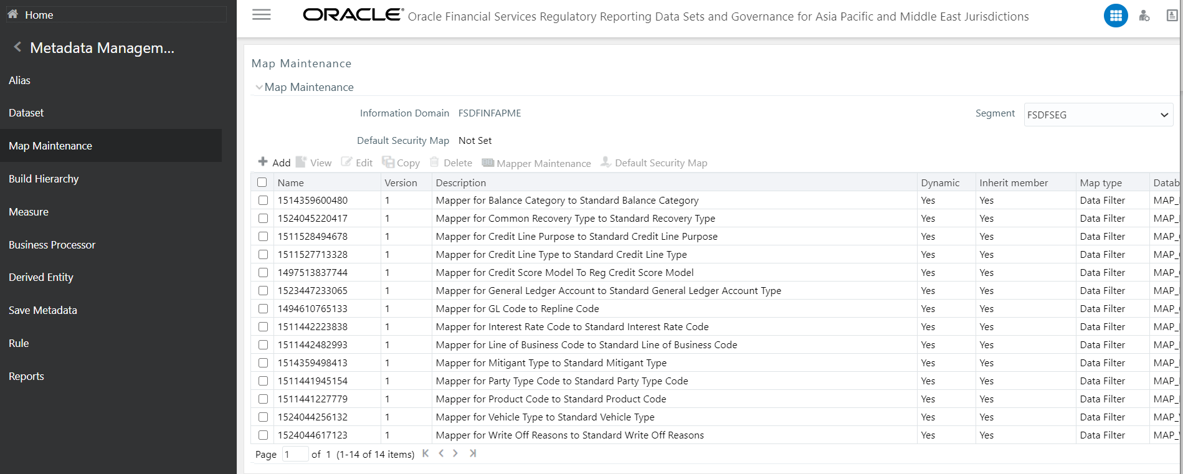Go to last page arrow
Viewport: 1183px width, 474px height.
(473, 453)
